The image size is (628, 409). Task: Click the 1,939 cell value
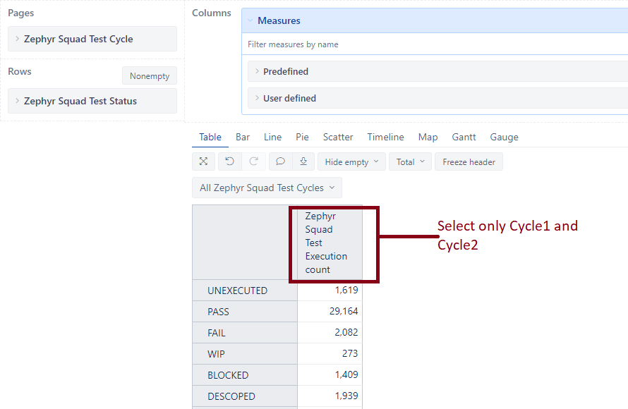tap(346, 396)
